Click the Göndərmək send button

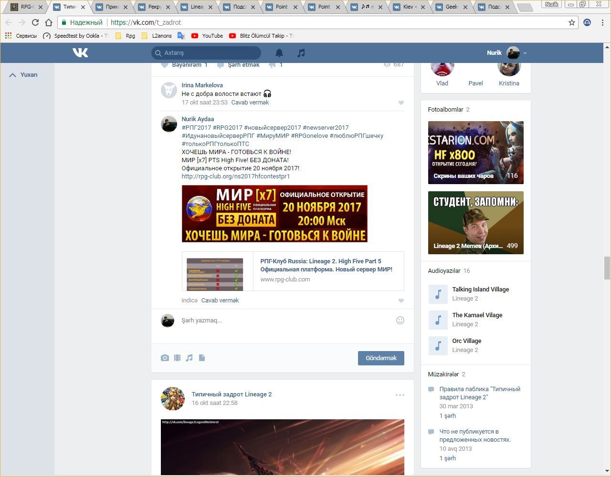coord(381,358)
